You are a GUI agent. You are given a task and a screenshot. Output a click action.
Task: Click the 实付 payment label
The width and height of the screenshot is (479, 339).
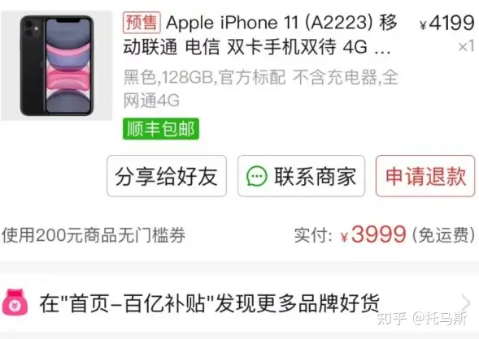[313, 235]
